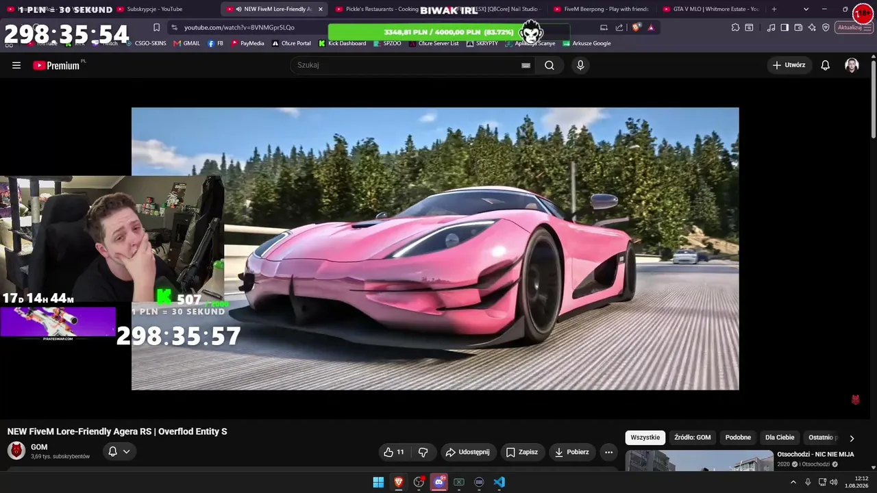This screenshot has width=877, height=493.
Task: Dislike the video with thumbs-down
Action: click(x=423, y=452)
